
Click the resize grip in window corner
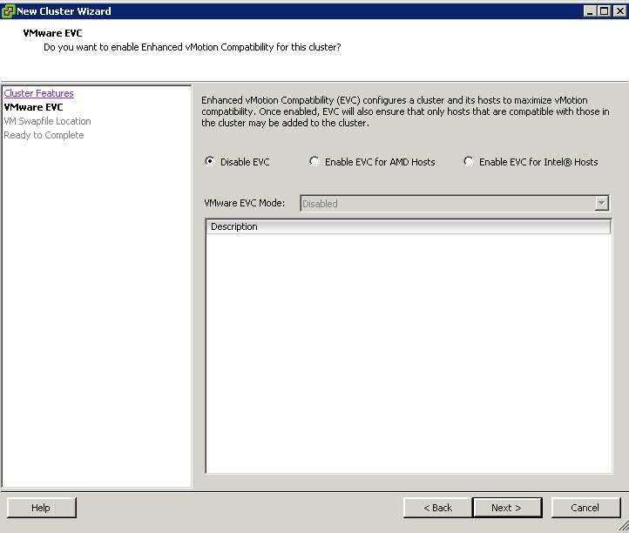click(623, 527)
